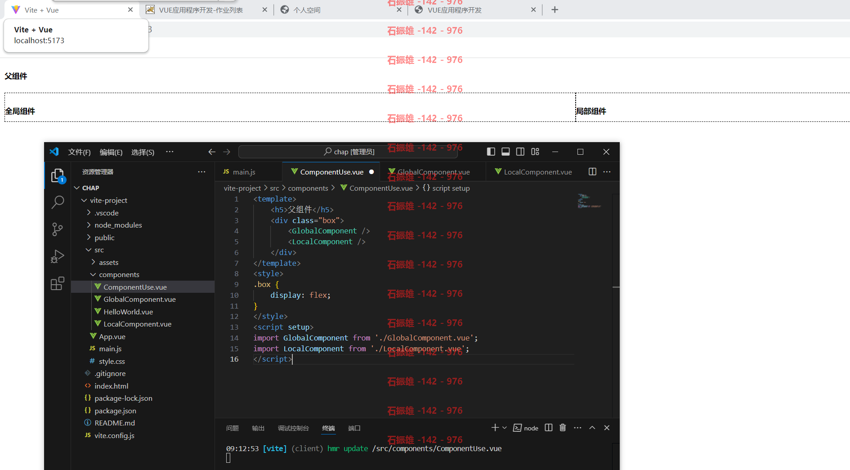Screen dimensions: 850x470
Task: Switch to the 输出 panel tab
Action: pyautogui.click(x=258, y=428)
